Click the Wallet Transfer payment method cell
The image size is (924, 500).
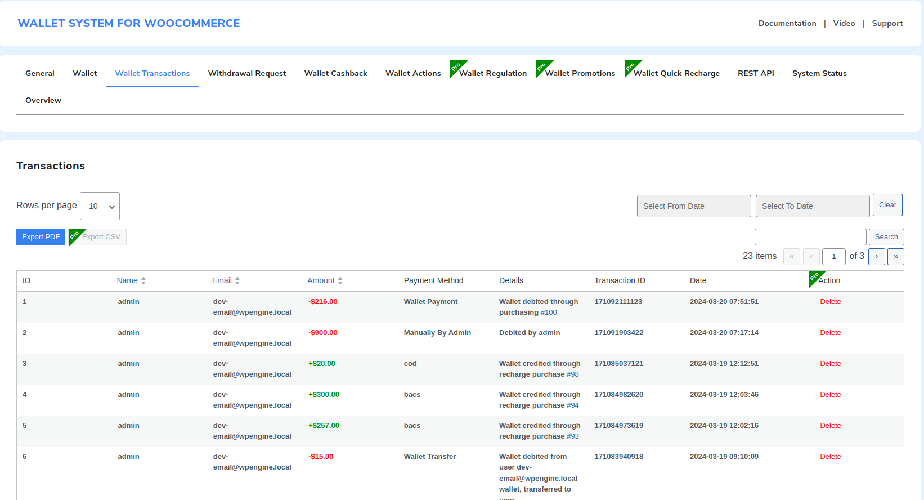tap(430, 457)
